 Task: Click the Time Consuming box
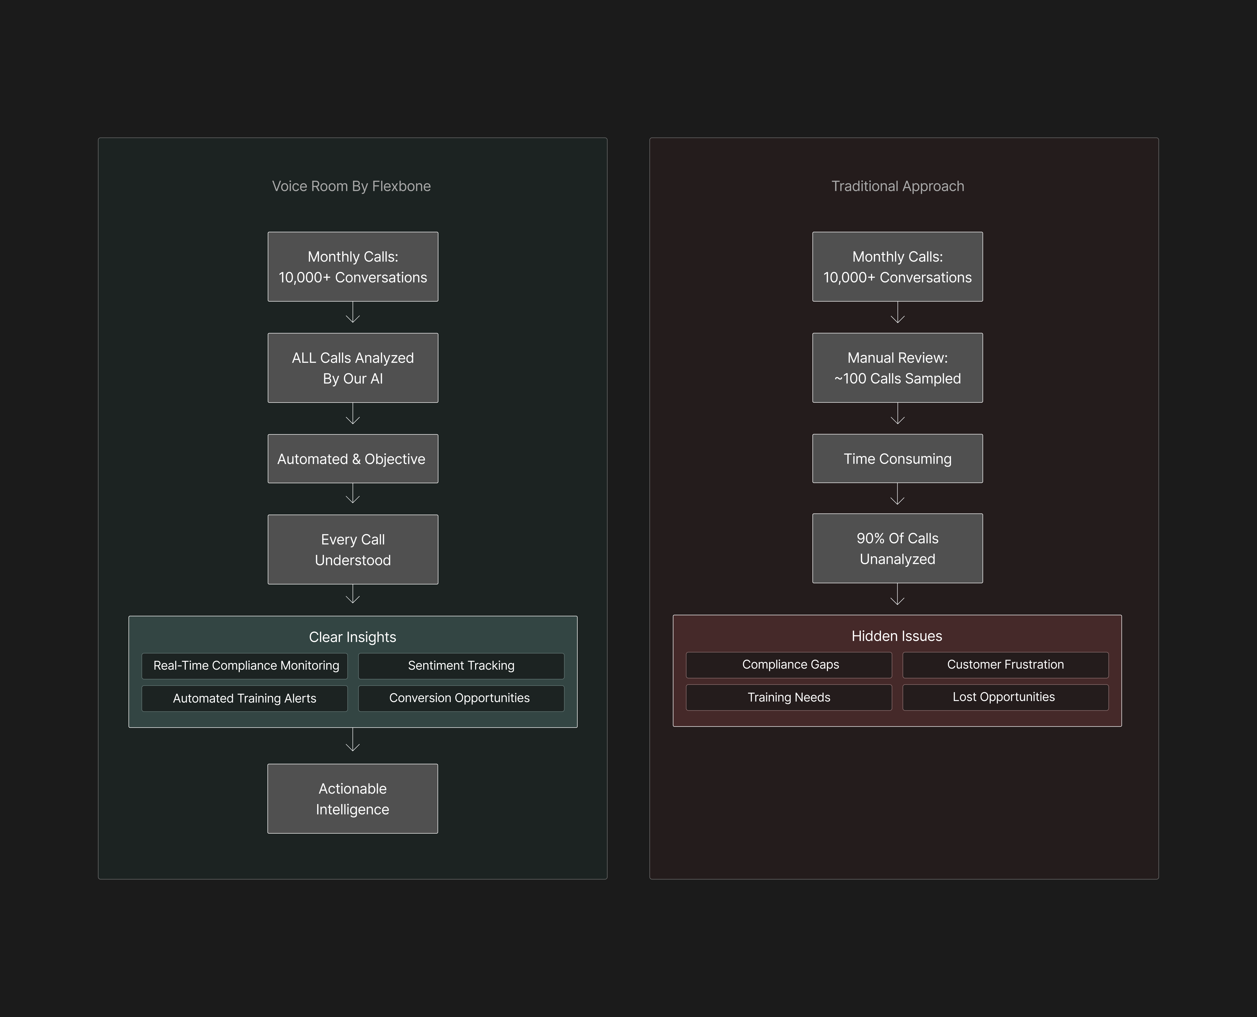897,459
